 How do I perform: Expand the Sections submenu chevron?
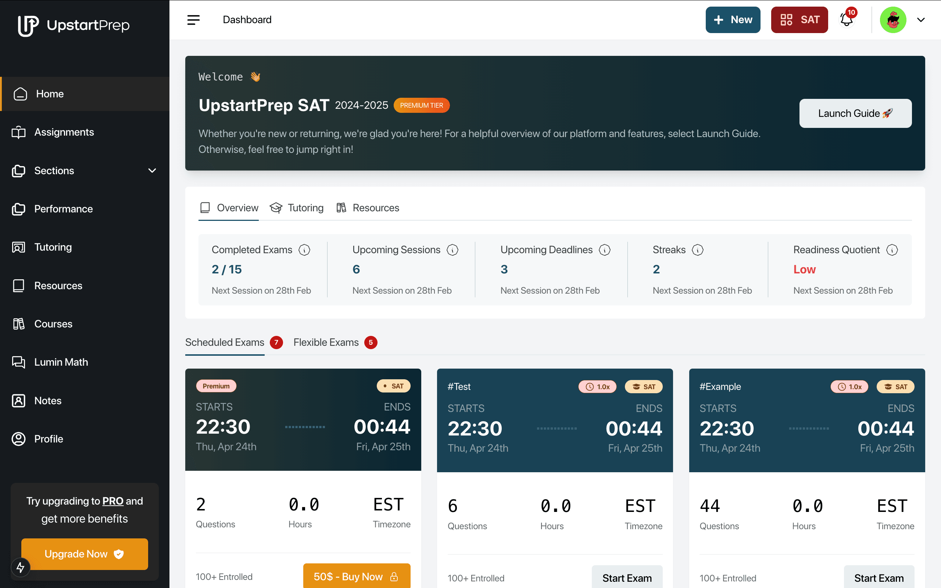pyautogui.click(x=152, y=170)
